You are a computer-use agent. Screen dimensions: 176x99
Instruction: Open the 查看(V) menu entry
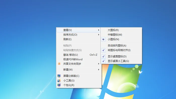point(78,30)
